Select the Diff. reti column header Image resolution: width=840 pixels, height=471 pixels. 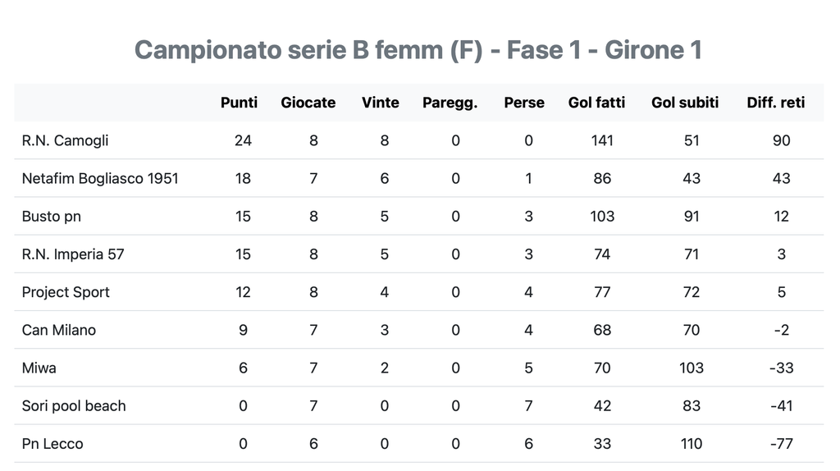coord(776,103)
